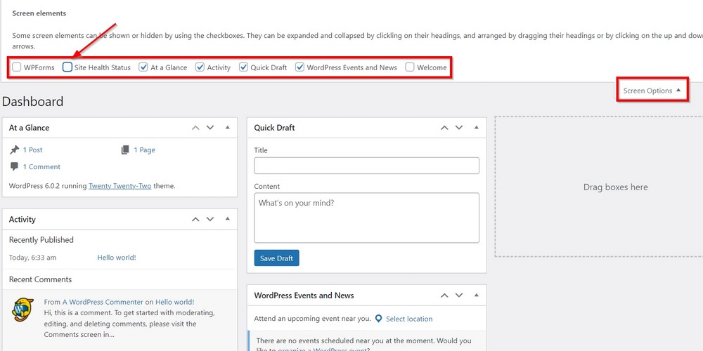Open the 1 Post link
Screen dimensions: 703x351
(x=33, y=150)
